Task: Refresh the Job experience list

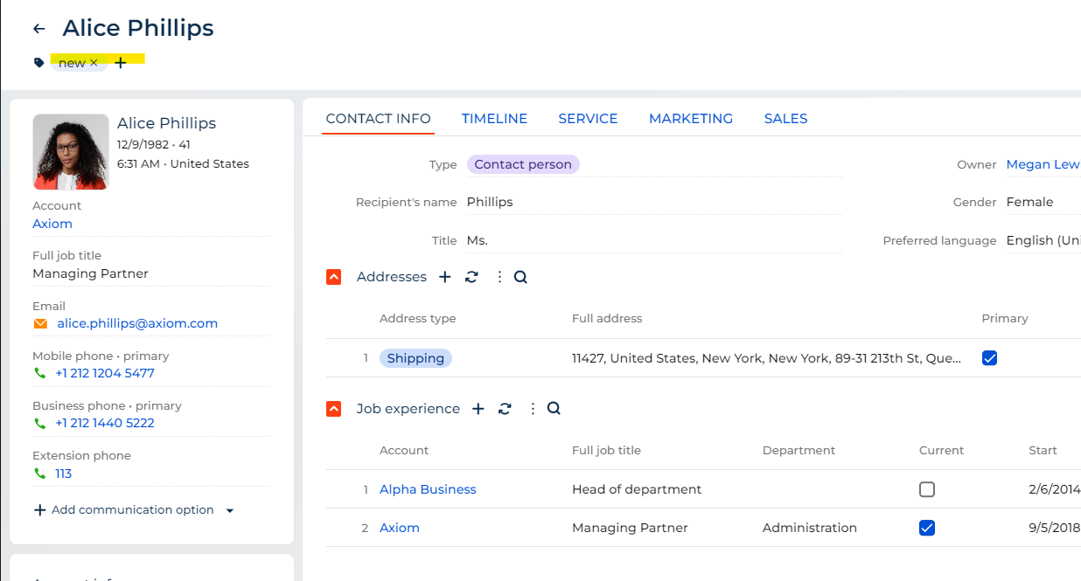Action: [505, 409]
